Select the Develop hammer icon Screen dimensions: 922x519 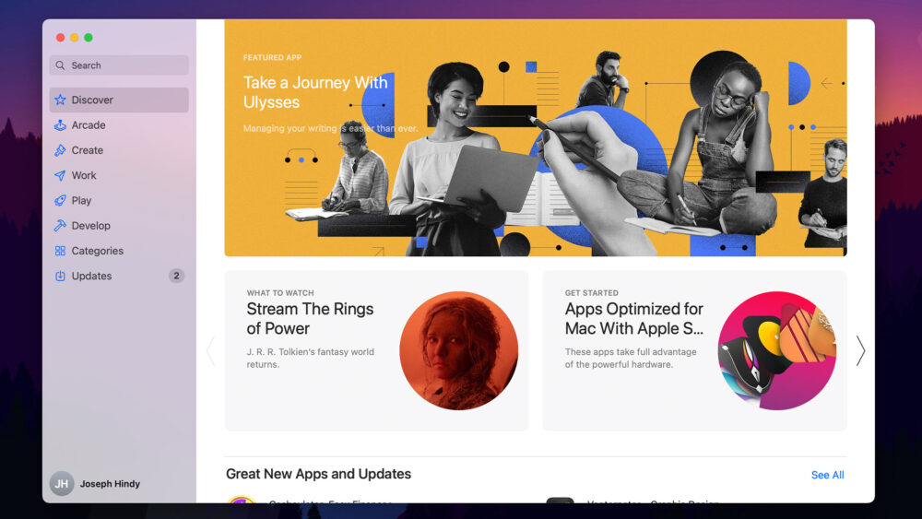point(60,226)
